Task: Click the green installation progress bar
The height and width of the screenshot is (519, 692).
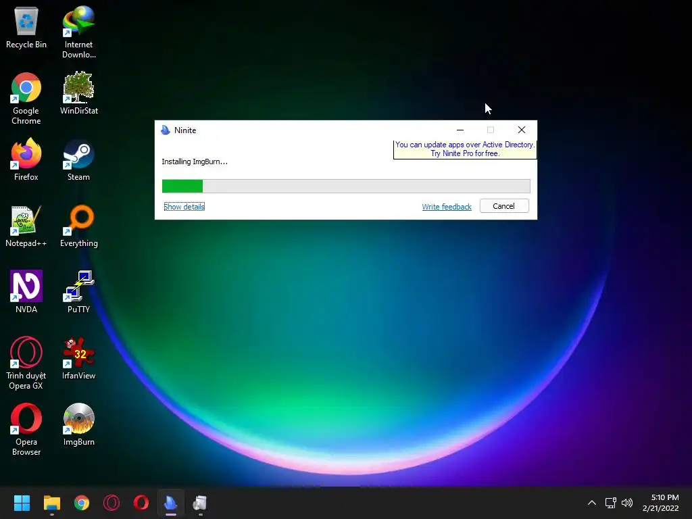Action: tap(346, 187)
